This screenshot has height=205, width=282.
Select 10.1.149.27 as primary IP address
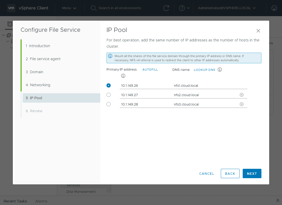109,95
